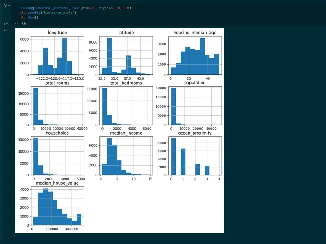Click the latitude histogram plot

126,55
